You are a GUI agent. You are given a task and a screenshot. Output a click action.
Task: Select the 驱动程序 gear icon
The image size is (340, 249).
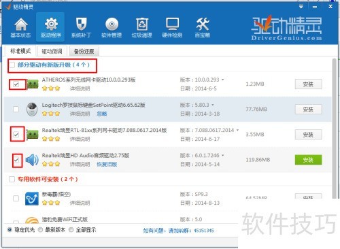point(50,27)
